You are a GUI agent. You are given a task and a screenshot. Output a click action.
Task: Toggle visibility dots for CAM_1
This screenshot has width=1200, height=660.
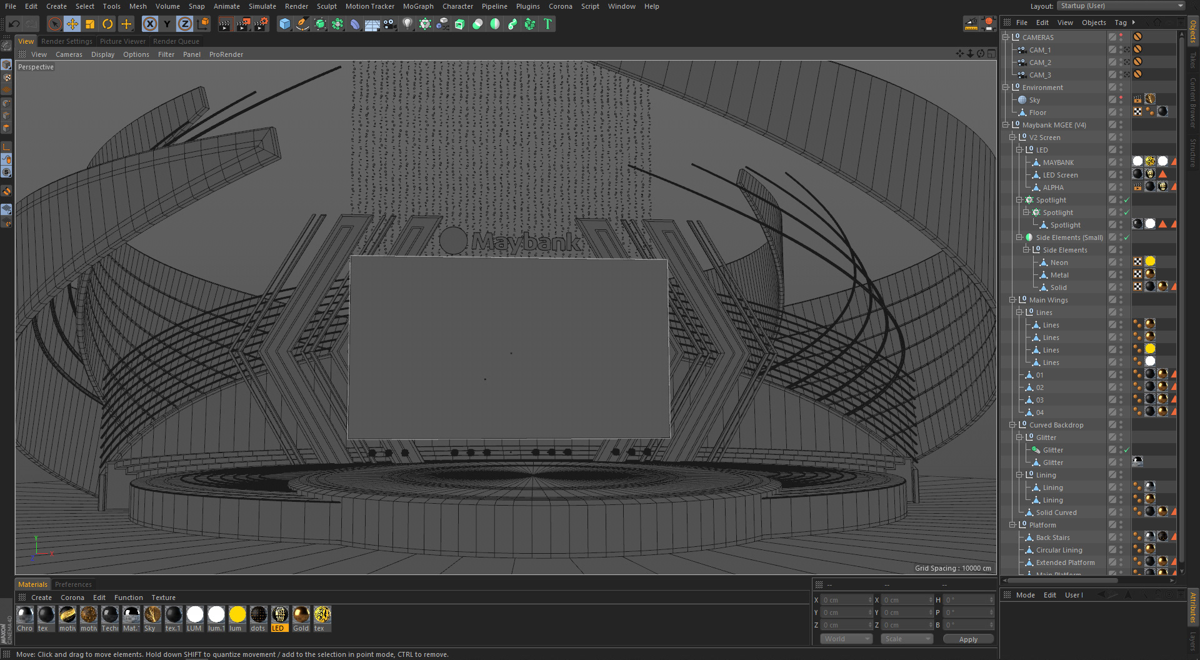(1121, 50)
